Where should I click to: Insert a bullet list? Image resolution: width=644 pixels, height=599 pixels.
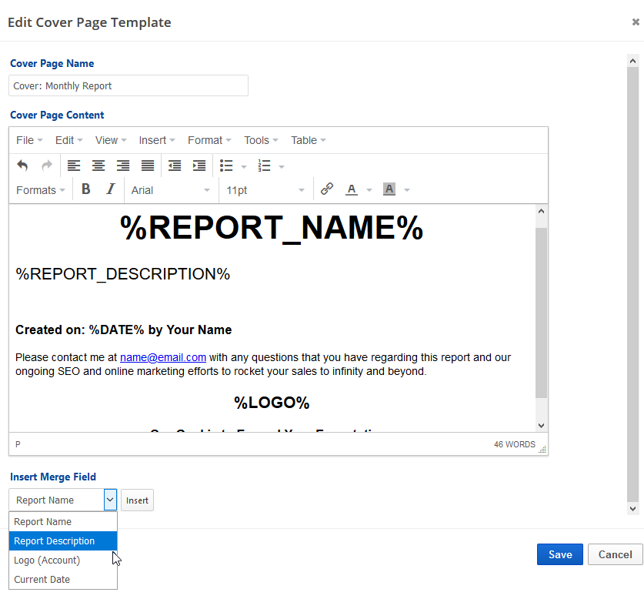(x=226, y=166)
